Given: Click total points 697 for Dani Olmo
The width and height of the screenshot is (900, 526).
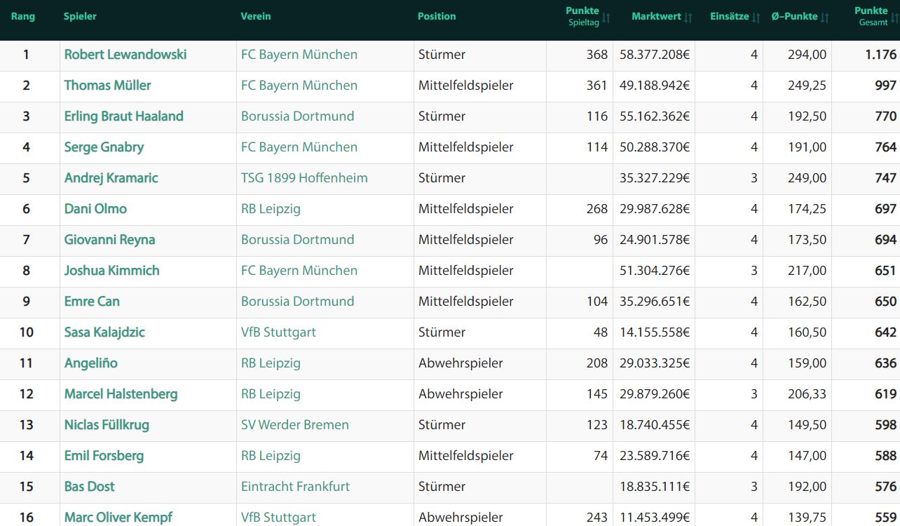Looking at the screenshot, I should click(885, 209).
